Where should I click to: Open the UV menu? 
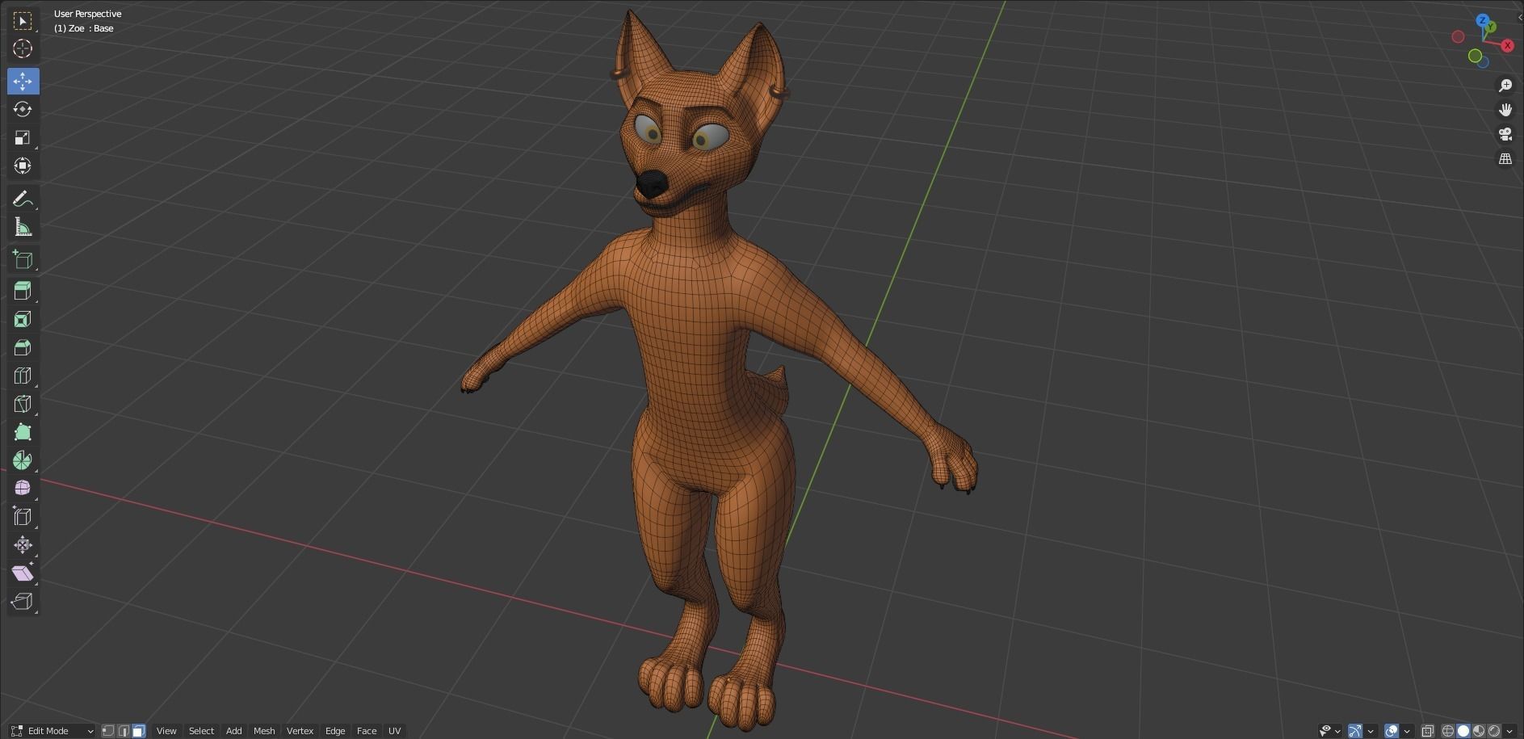point(395,731)
